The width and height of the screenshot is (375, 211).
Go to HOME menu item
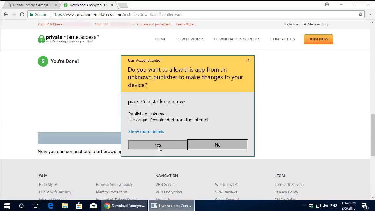pyautogui.click(x=160, y=39)
